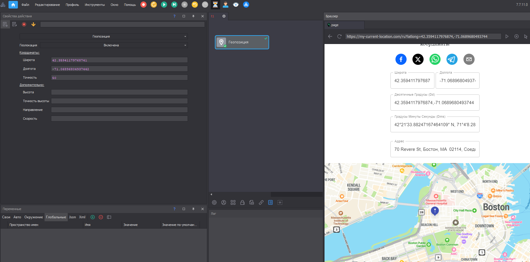Click the Высота input field

click(x=119, y=92)
